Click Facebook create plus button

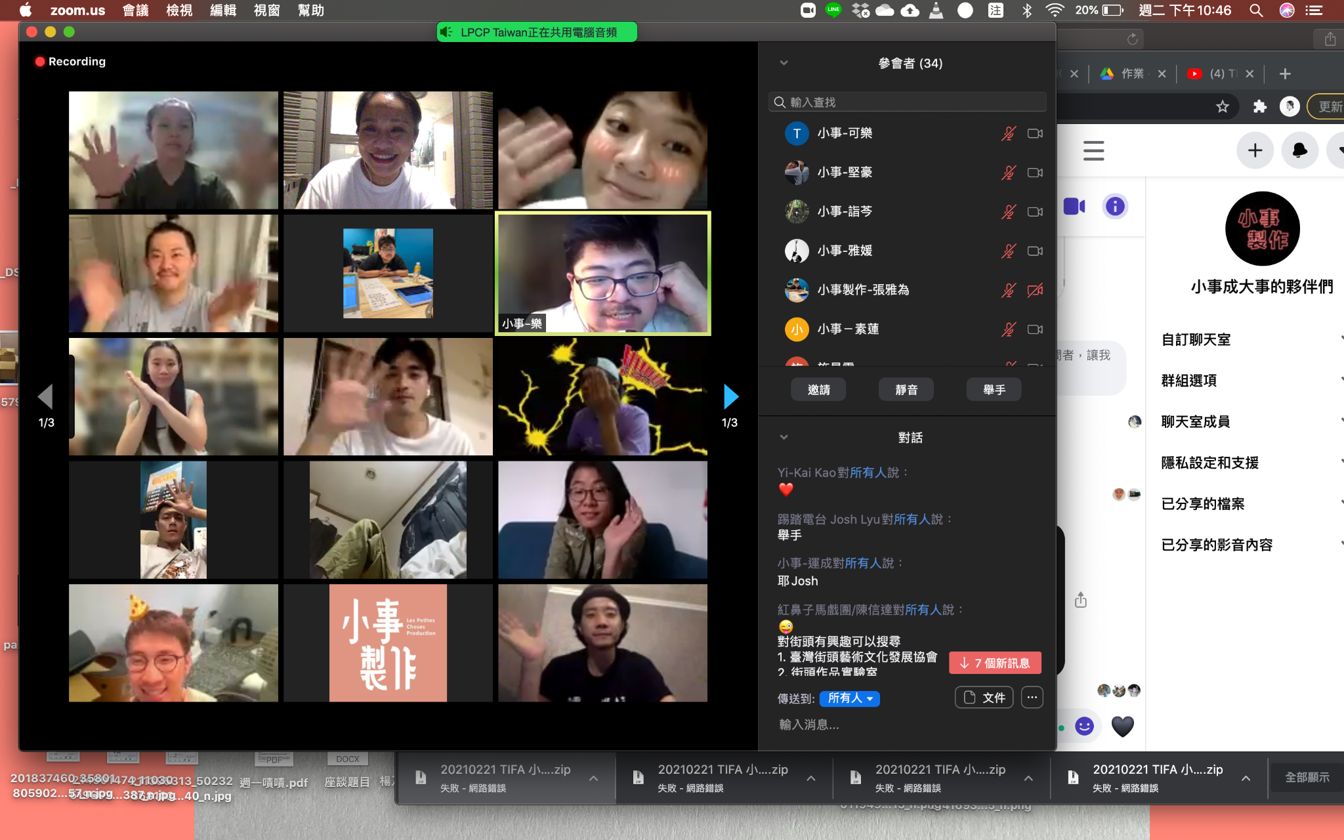1255,150
